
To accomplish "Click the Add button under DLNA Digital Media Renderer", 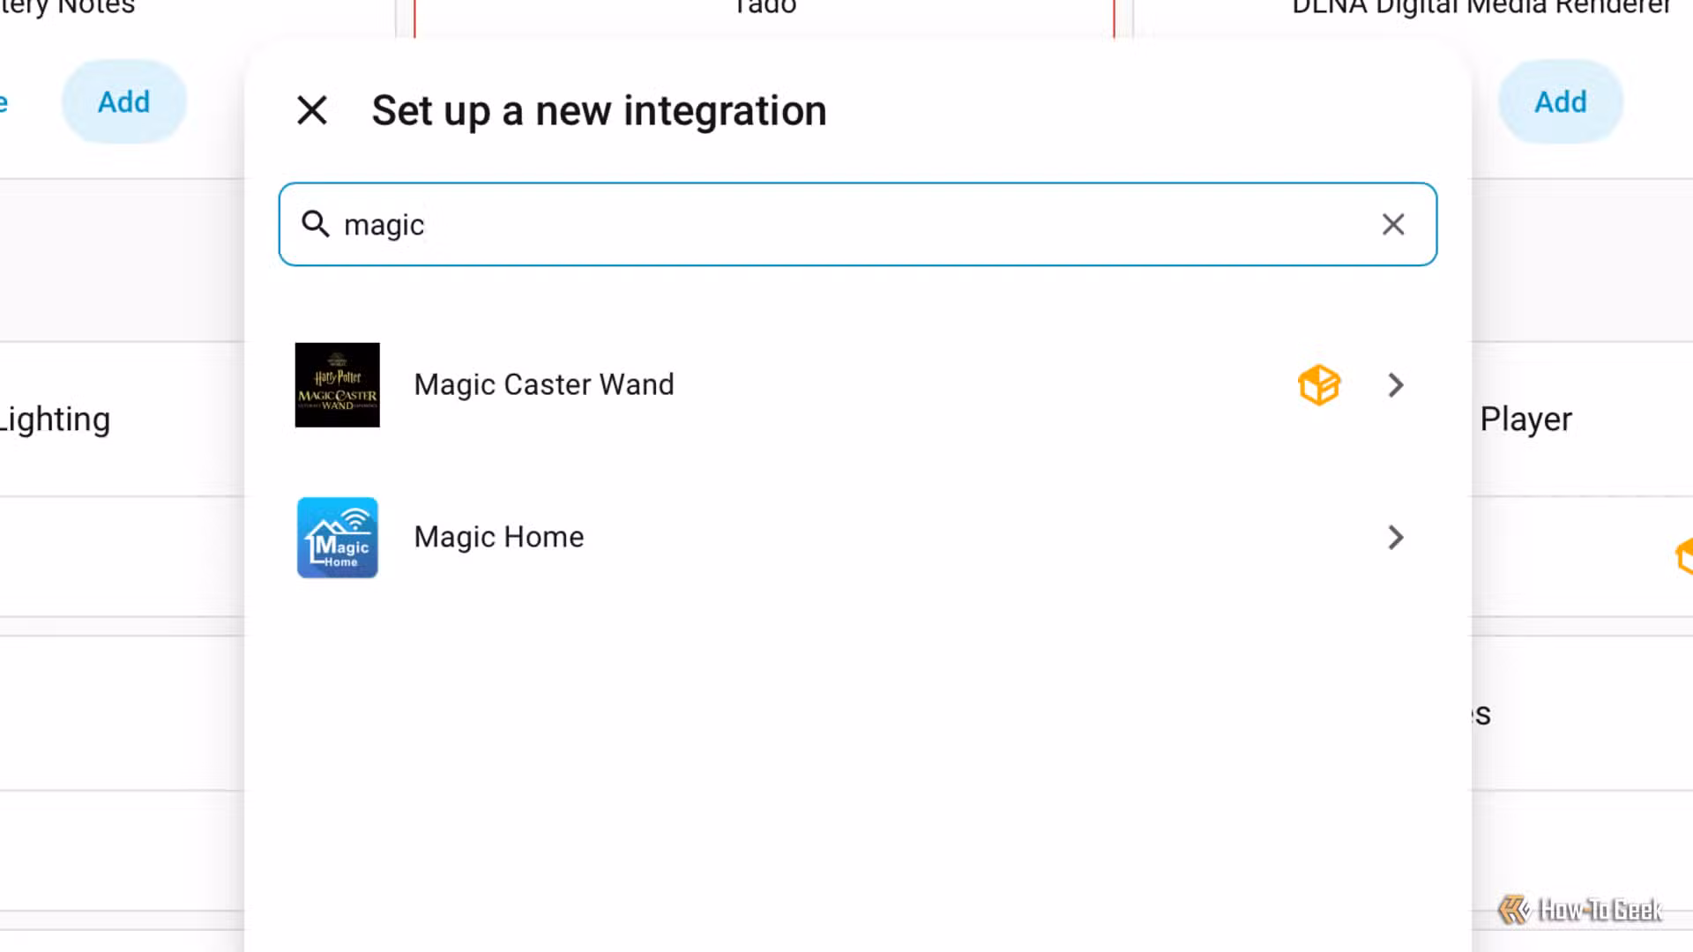I will pos(1561,102).
